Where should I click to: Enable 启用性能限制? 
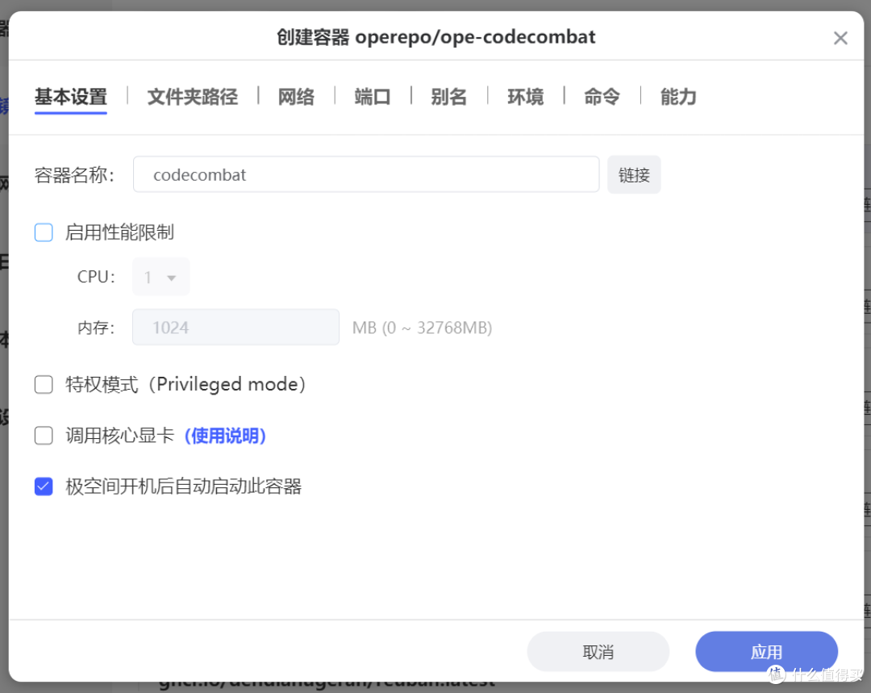[44, 232]
